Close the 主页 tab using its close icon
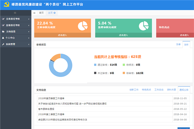This screenshot has width=194, height=129. pos(55,13)
